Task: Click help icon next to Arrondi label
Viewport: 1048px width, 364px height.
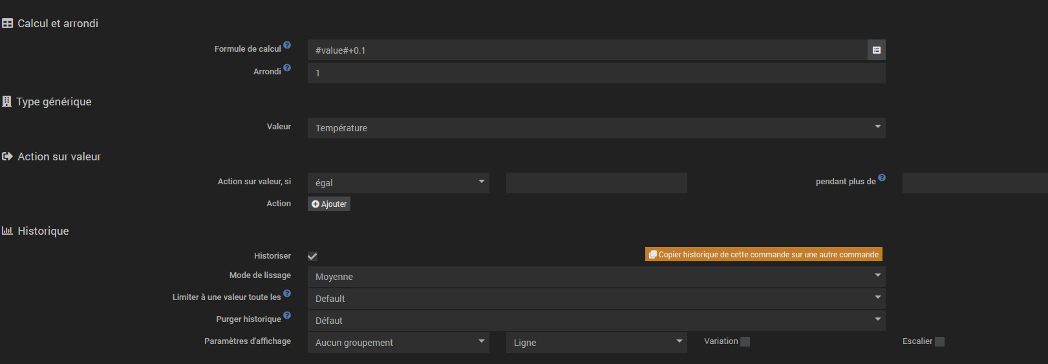Action: point(287,68)
